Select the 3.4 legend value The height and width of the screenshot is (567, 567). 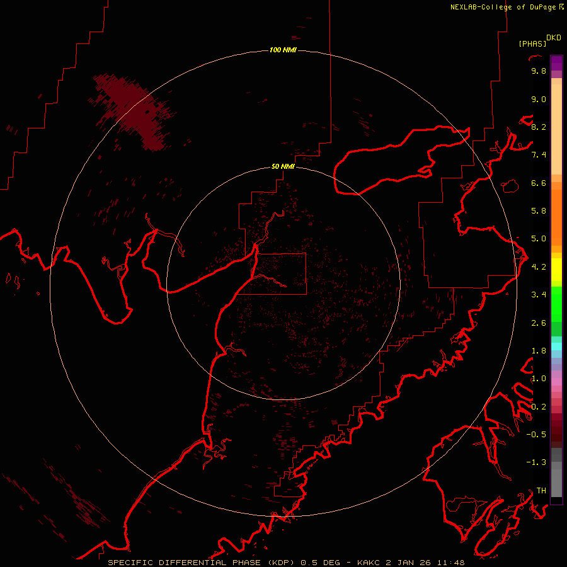[539, 295]
